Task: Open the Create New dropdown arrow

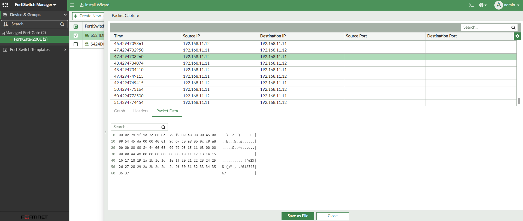Action: tap(104, 16)
